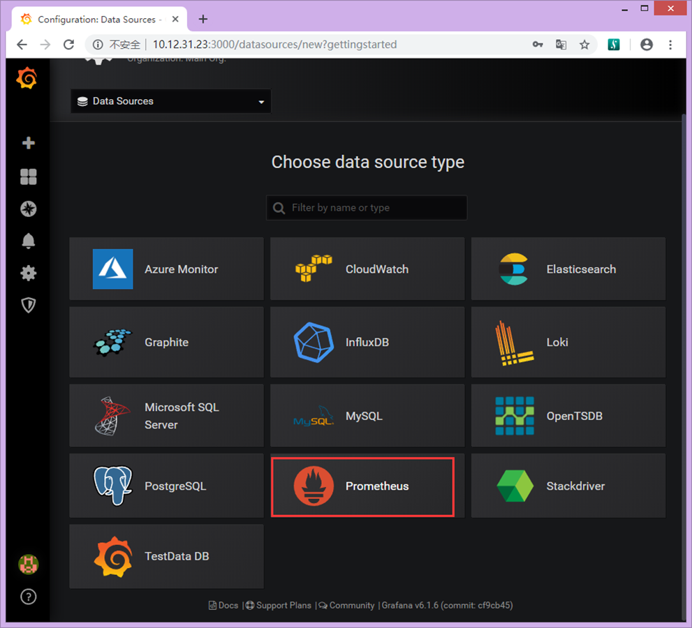Open the Community footer link

point(347,606)
